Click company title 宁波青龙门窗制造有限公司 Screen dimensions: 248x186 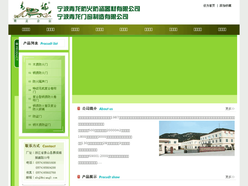(93, 17)
